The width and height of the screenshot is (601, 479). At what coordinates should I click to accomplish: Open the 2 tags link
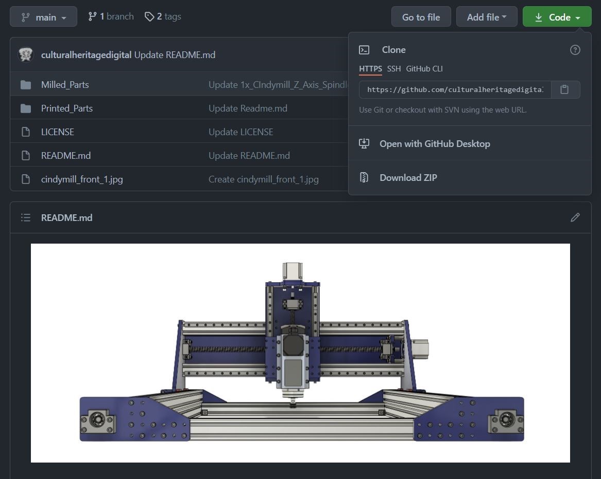coord(163,16)
